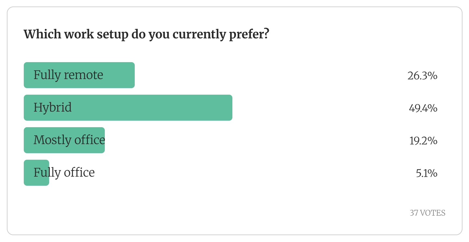
Task: Click the "Hybrid" label text
Action: (x=52, y=108)
